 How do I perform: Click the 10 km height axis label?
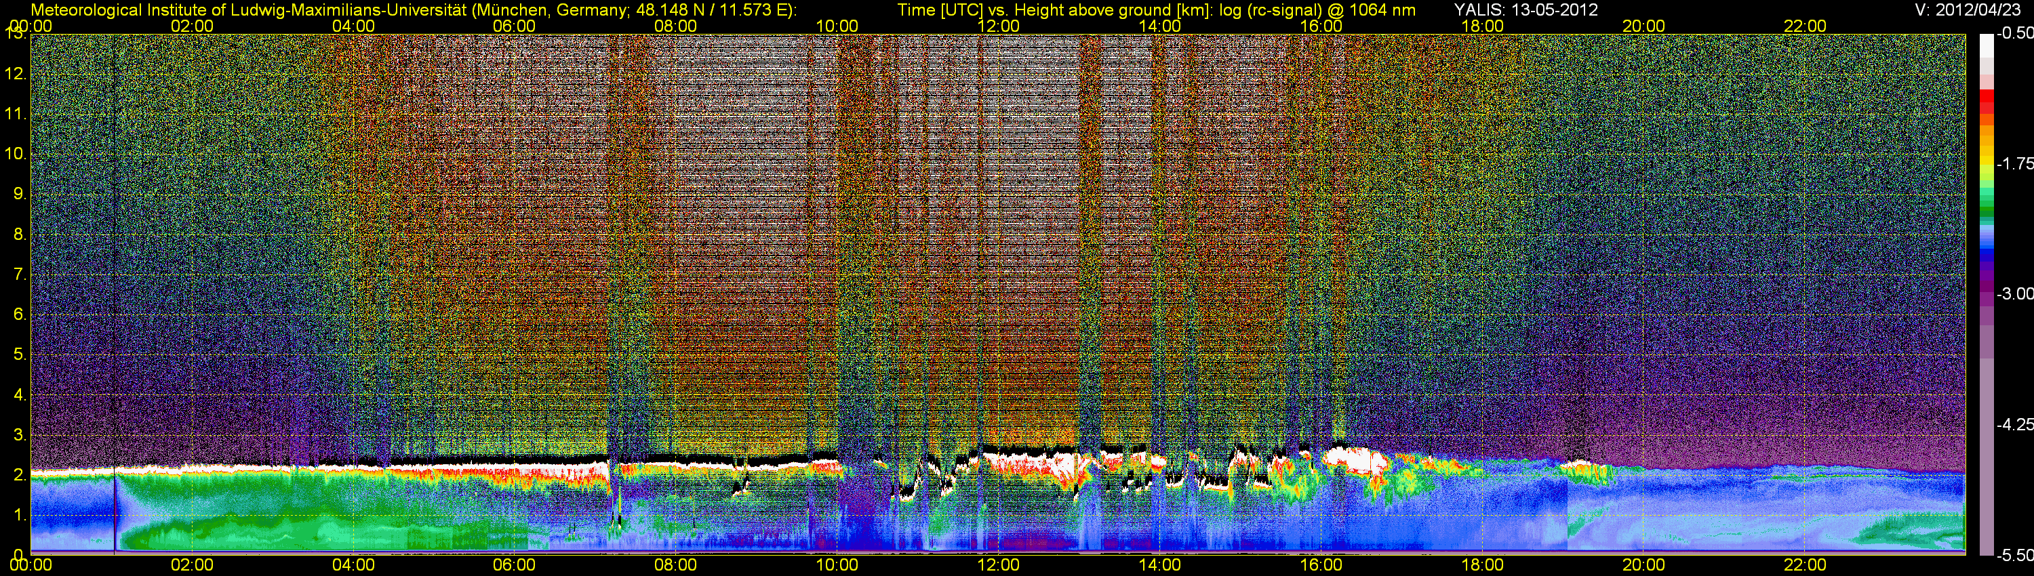(x=16, y=154)
